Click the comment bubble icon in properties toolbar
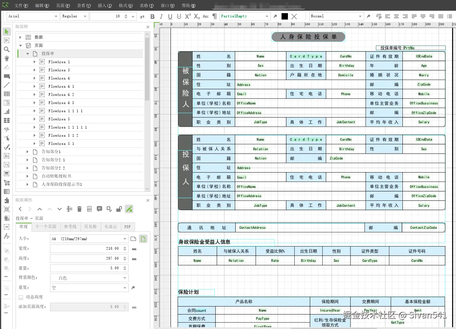The image size is (456, 329). click(99, 209)
